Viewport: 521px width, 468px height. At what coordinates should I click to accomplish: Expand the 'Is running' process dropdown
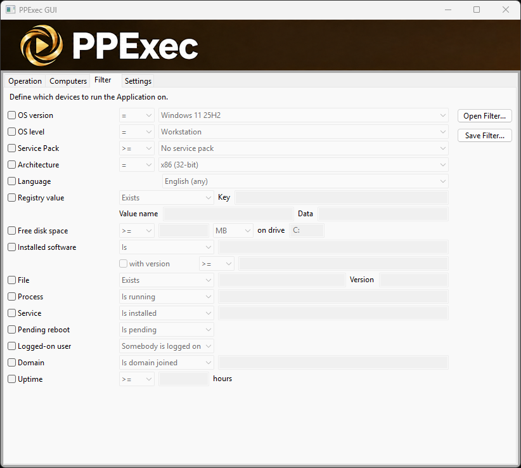click(167, 297)
